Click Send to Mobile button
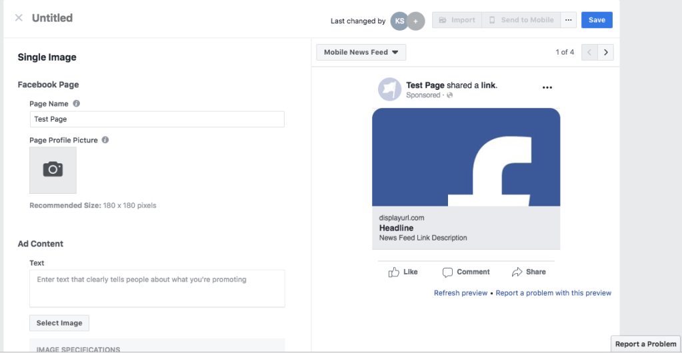The height and width of the screenshot is (353, 682). [521, 20]
